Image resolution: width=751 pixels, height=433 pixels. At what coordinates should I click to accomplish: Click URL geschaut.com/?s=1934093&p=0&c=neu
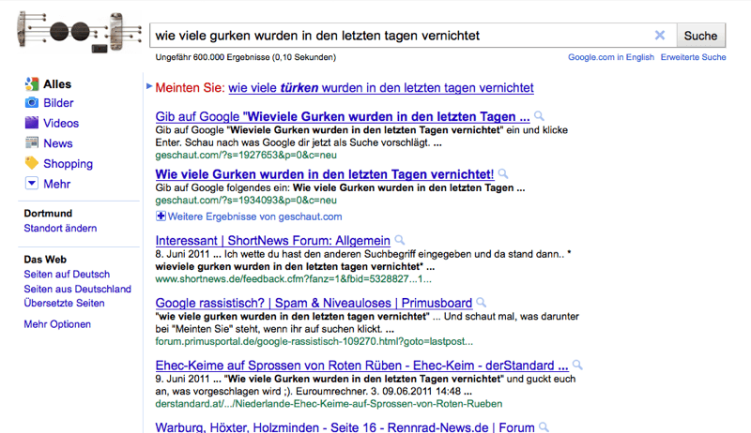point(246,201)
